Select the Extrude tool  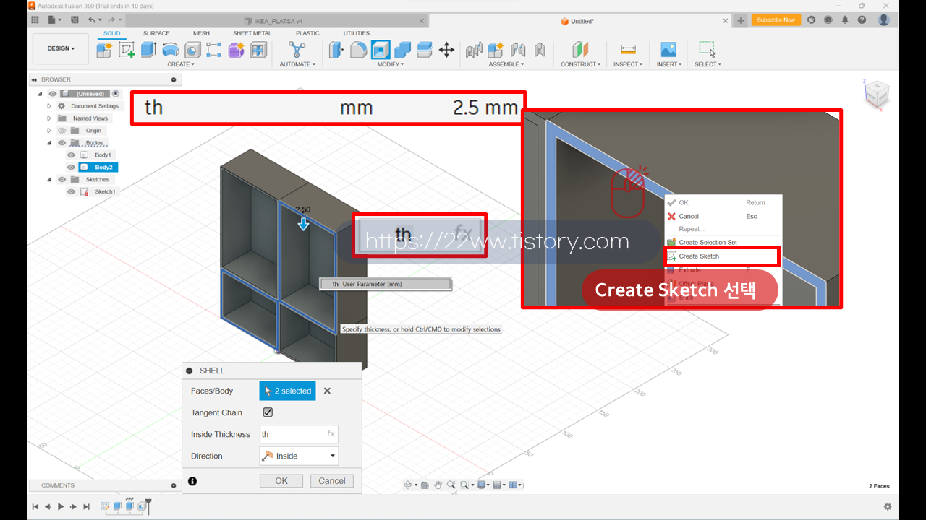click(x=148, y=49)
